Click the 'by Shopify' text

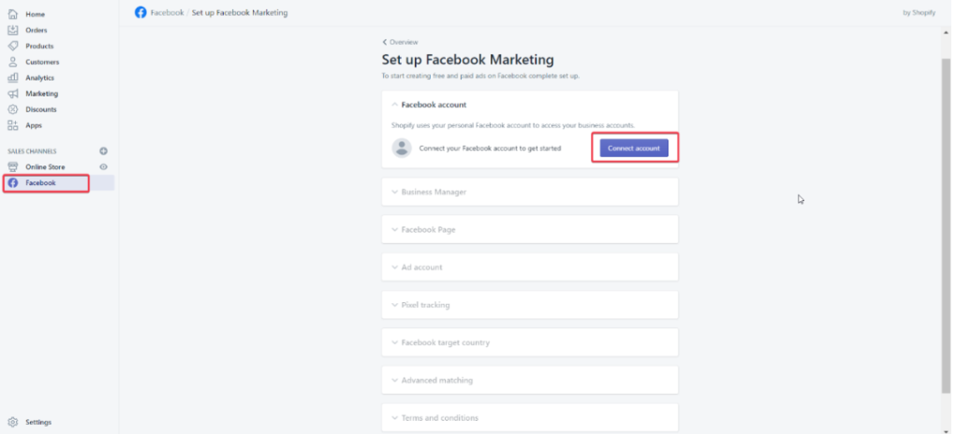919,12
